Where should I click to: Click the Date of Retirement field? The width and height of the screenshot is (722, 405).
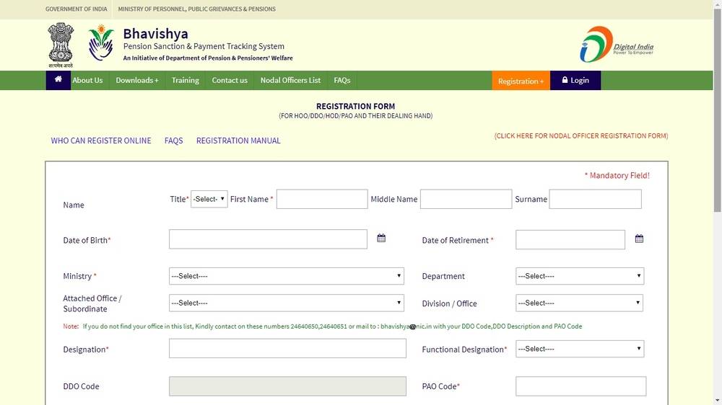tap(570, 239)
